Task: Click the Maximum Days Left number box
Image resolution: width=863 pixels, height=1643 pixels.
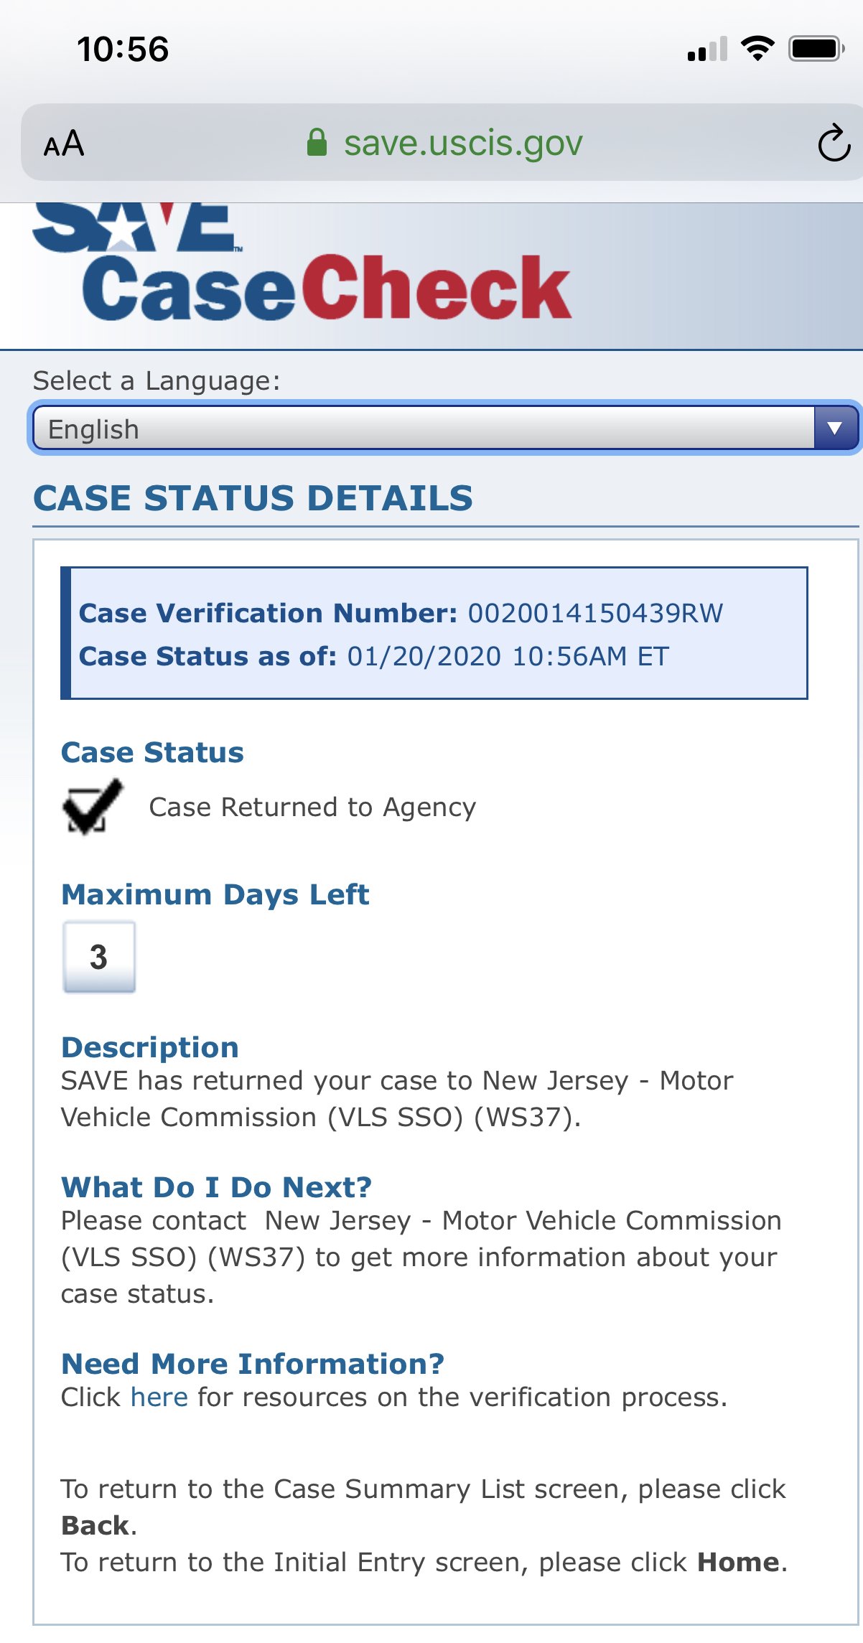Action: [99, 957]
